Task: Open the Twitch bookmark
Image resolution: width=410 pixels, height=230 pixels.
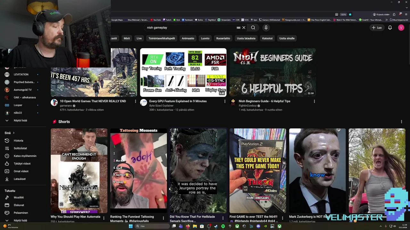Action: (x=167, y=20)
